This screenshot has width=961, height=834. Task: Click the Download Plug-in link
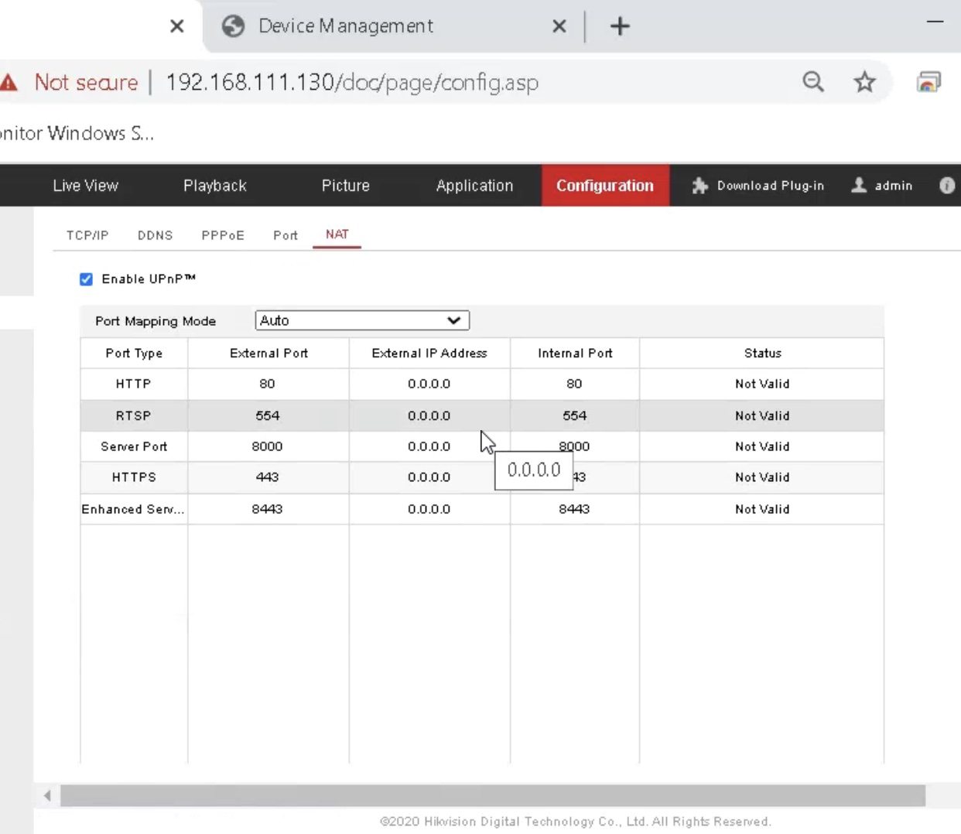coord(770,186)
